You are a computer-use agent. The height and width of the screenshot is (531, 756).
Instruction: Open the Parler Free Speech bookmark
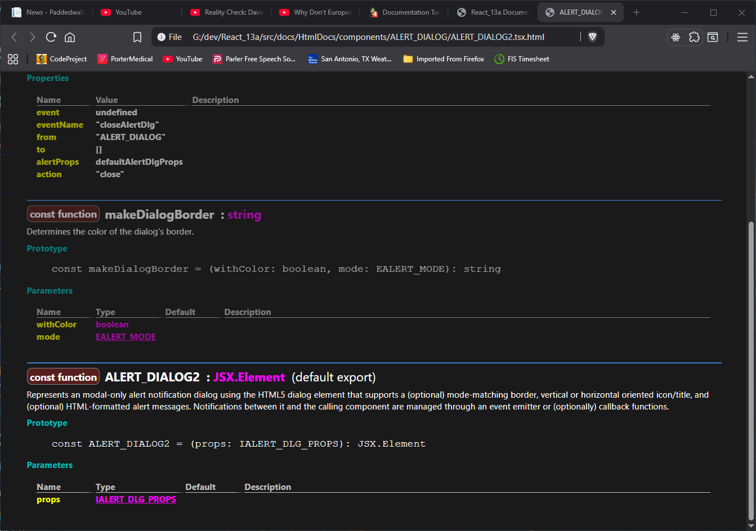click(254, 59)
